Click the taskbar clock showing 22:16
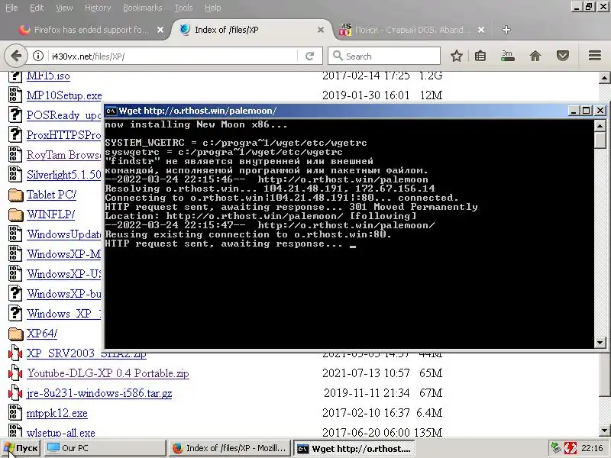This screenshot has height=458, width=611. [x=592, y=448]
